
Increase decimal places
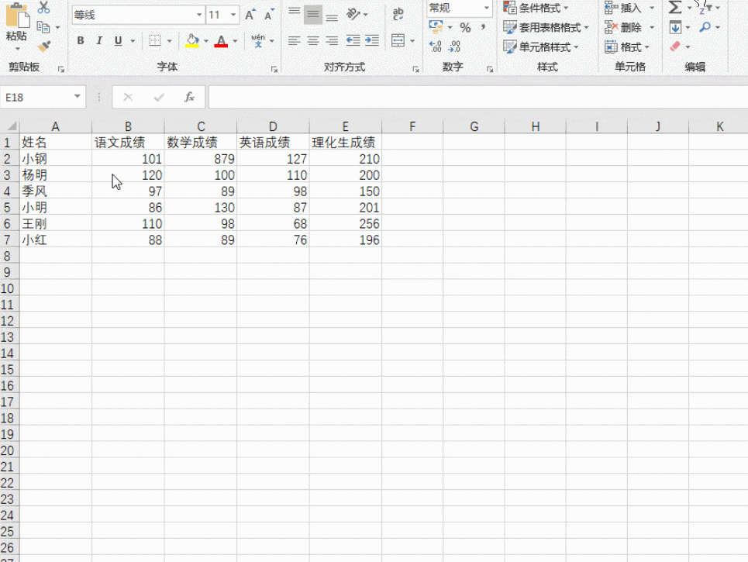pos(435,47)
